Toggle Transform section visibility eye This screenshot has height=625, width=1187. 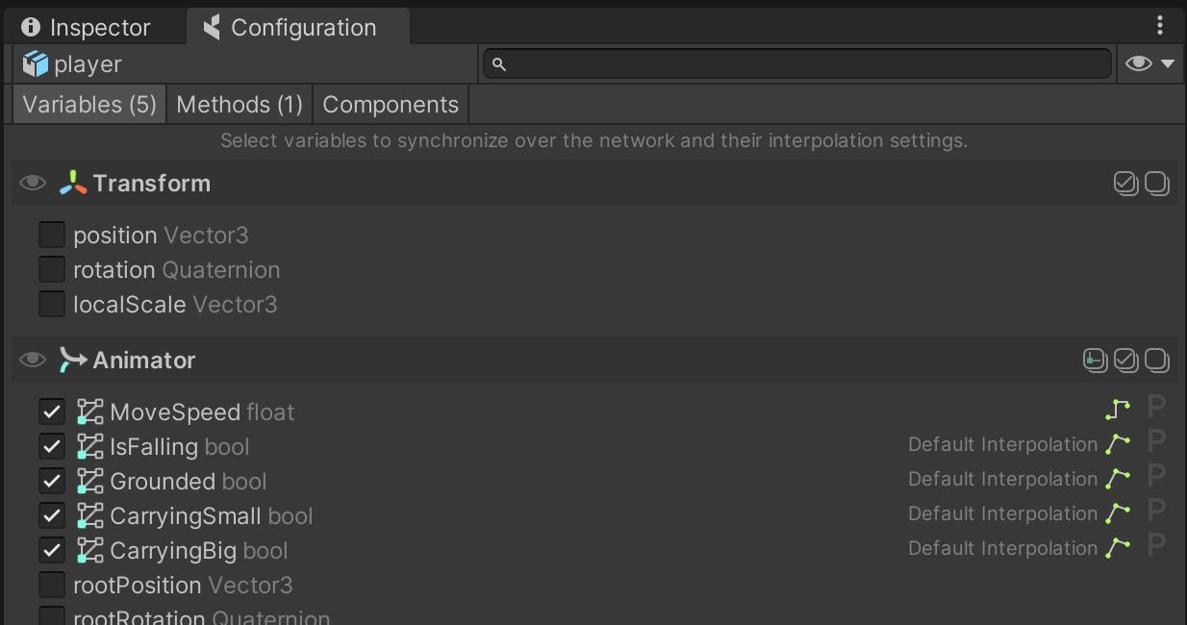(x=33, y=183)
